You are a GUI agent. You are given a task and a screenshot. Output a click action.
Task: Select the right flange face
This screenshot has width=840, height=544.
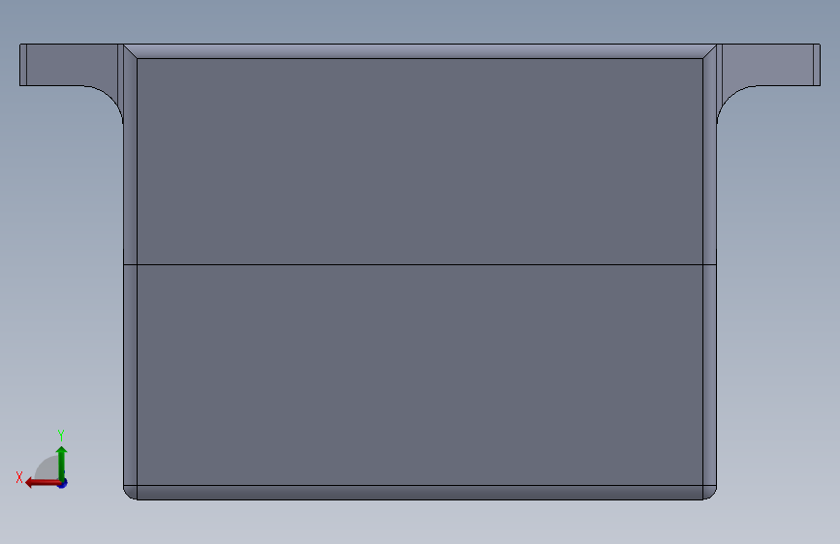[x=767, y=65]
